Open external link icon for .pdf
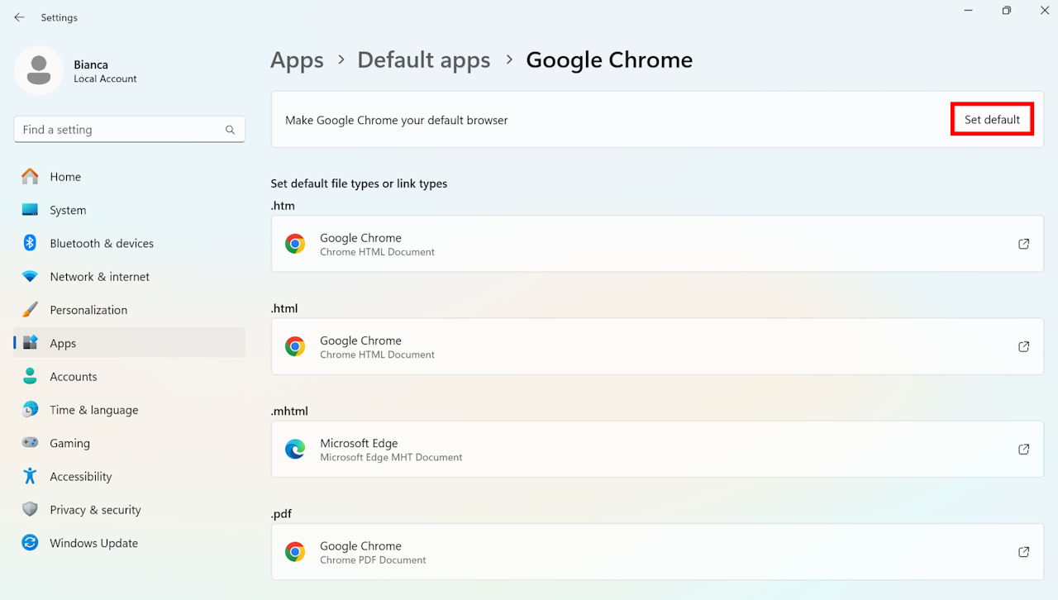The image size is (1058, 600). (x=1023, y=552)
